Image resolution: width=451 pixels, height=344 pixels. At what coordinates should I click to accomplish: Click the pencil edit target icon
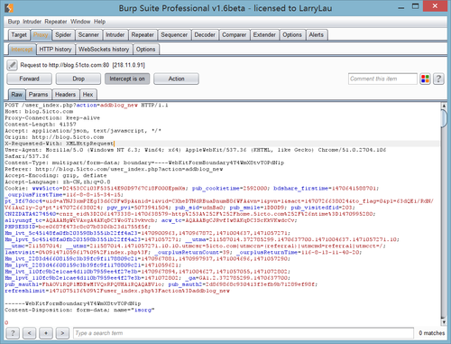12,65
